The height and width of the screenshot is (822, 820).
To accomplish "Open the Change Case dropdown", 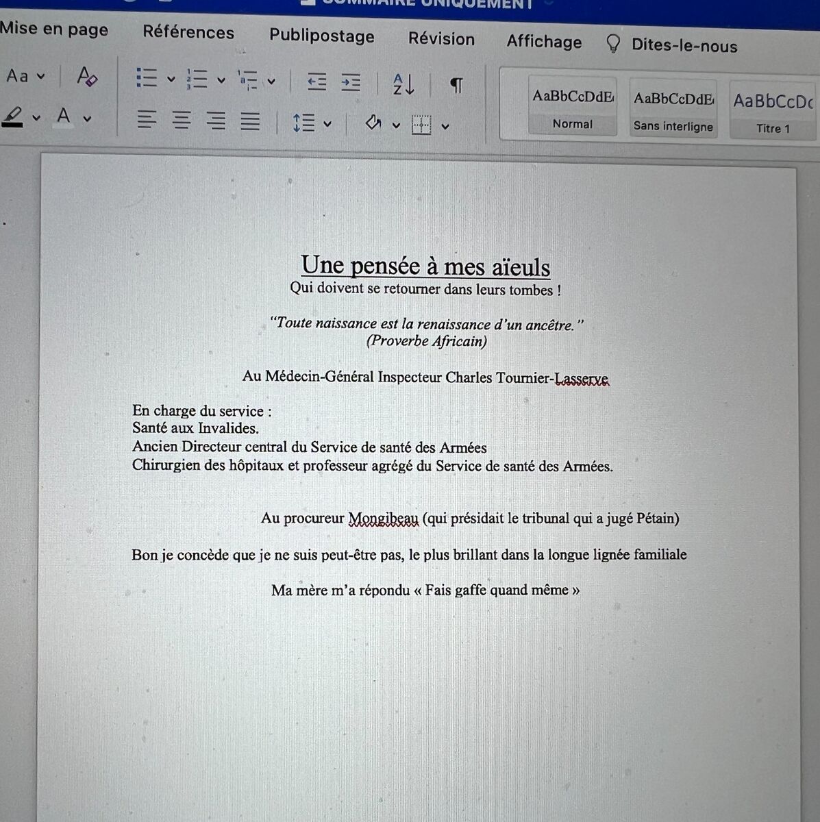I will pyautogui.click(x=25, y=75).
